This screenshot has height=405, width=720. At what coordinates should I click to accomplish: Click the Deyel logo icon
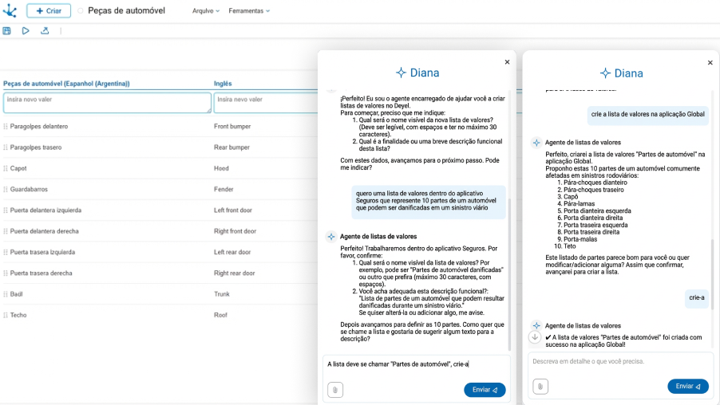click(10, 11)
